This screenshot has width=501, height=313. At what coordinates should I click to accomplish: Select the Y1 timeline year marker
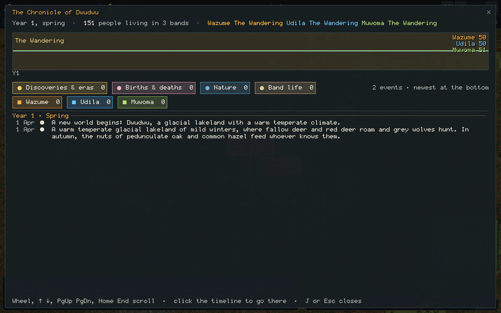point(16,73)
